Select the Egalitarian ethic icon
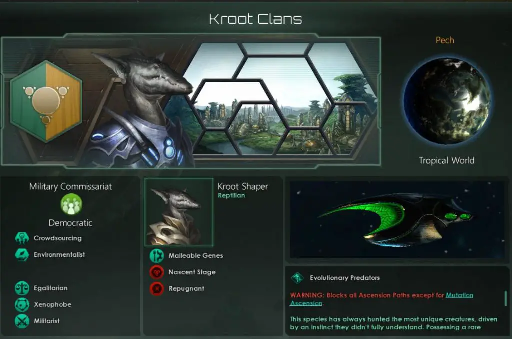 (22, 288)
